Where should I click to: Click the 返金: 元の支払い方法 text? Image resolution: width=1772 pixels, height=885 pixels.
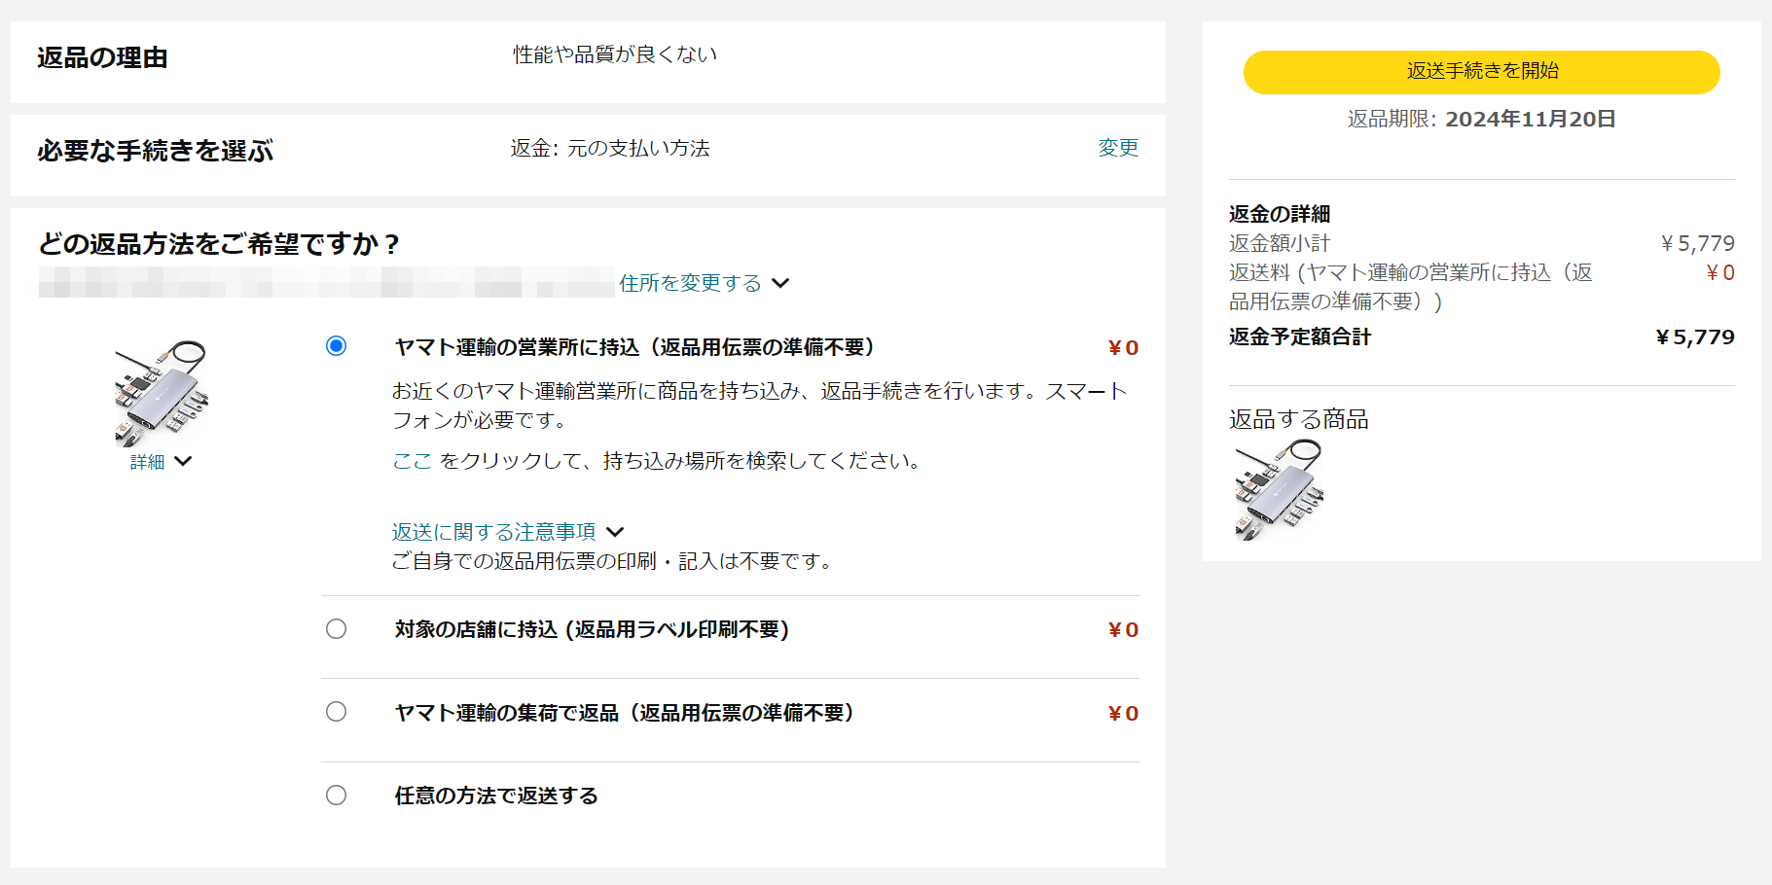click(x=610, y=148)
